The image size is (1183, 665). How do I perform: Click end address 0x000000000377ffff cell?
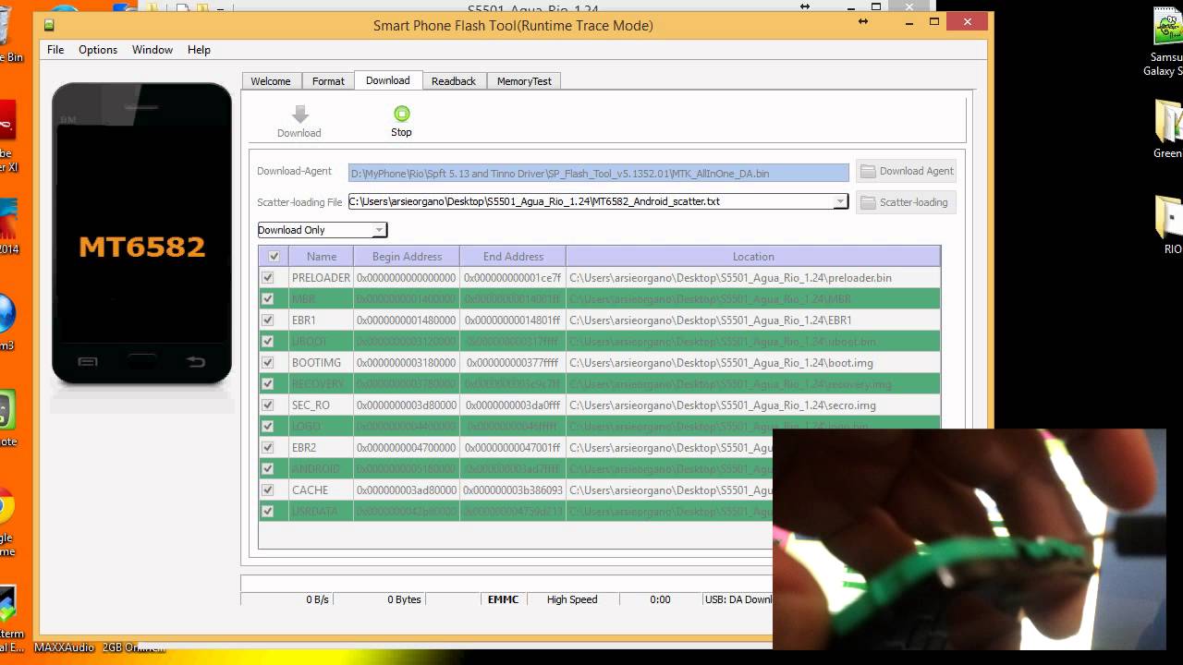[x=513, y=362]
